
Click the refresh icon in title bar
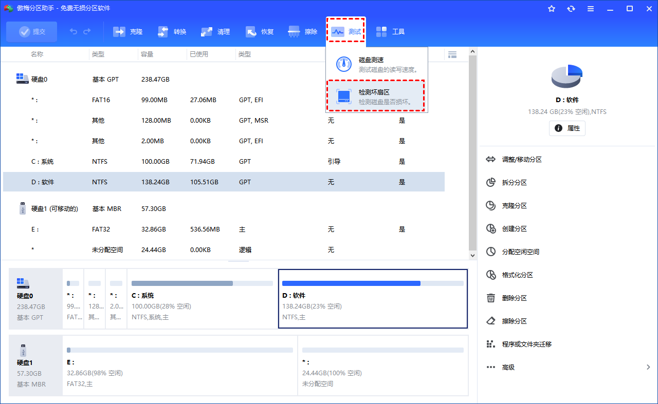click(x=571, y=9)
